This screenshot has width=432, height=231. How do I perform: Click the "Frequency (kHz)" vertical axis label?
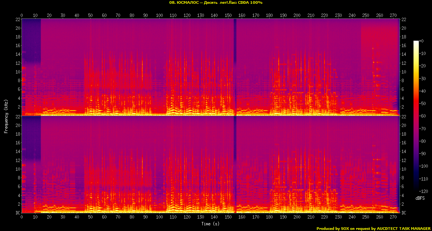pos(6,116)
